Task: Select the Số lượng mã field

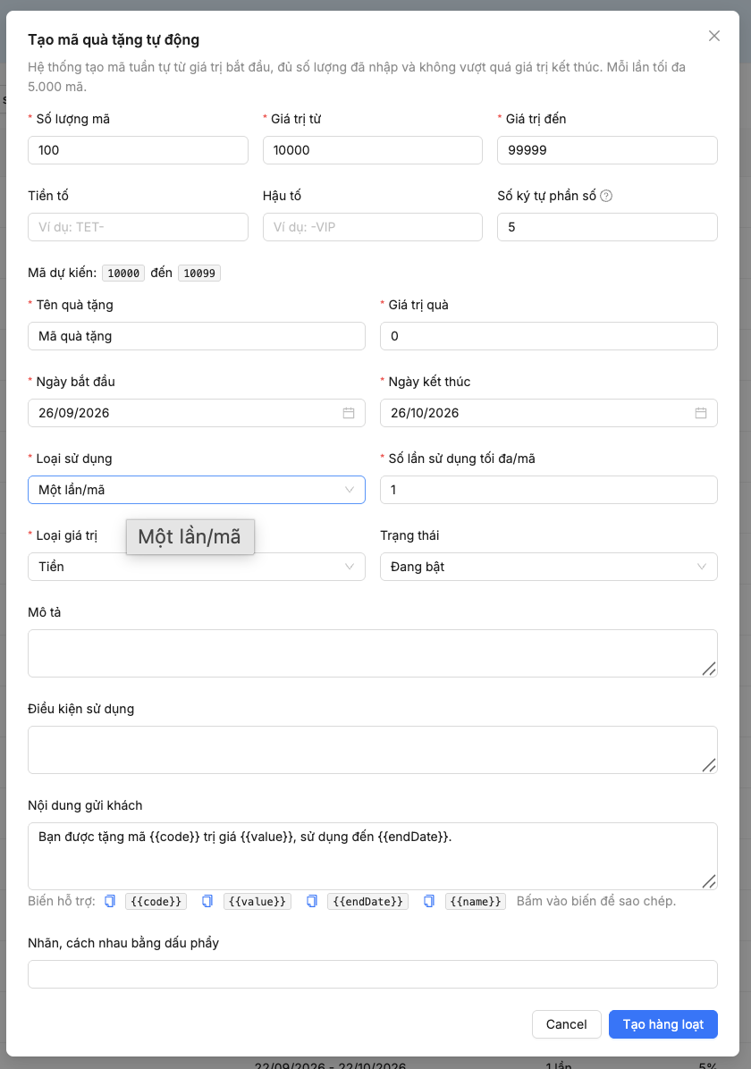Action: [138, 150]
